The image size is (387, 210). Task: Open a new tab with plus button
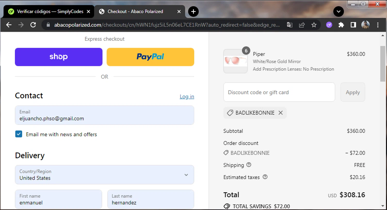pyautogui.click(x=193, y=12)
